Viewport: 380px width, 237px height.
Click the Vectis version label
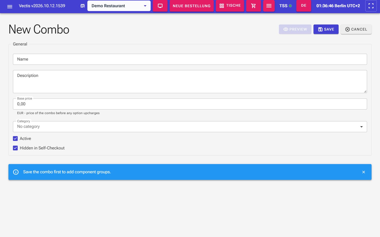pyautogui.click(x=42, y=6)
